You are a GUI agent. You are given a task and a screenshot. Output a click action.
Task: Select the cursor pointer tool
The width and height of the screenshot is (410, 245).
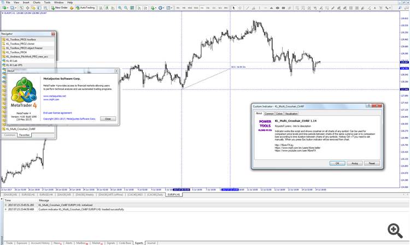point(233,8)
